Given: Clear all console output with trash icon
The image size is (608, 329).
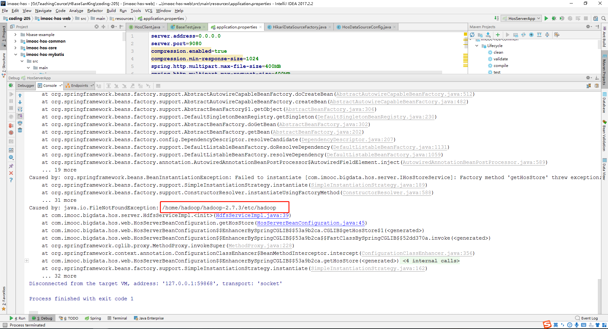Looking at the screenshot, I should (x=20, y=130).
